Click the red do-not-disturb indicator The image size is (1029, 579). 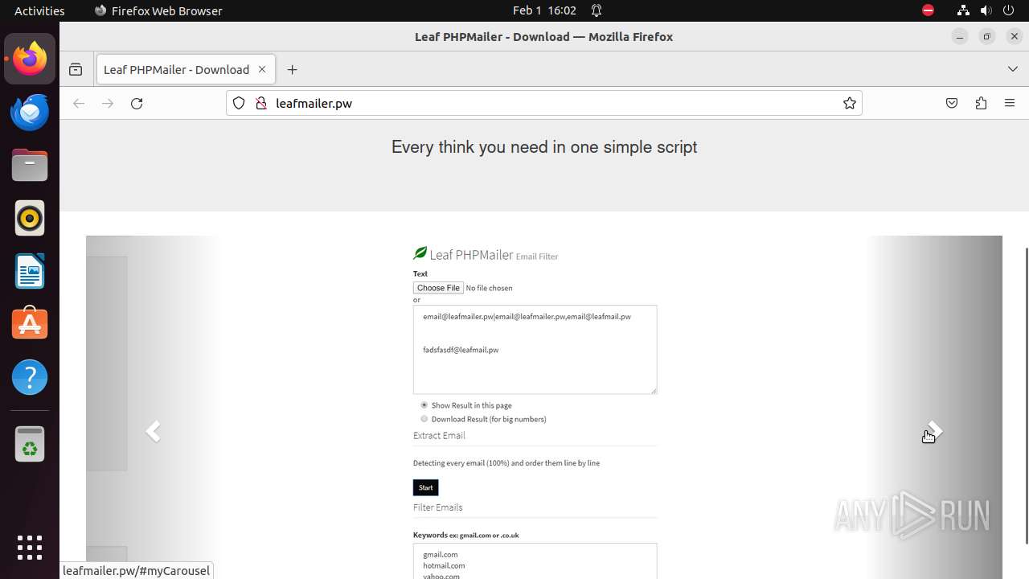(928, 10)
